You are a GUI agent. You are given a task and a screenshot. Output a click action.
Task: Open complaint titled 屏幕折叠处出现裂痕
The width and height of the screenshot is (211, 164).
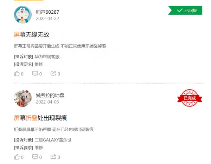click(40, 118)
